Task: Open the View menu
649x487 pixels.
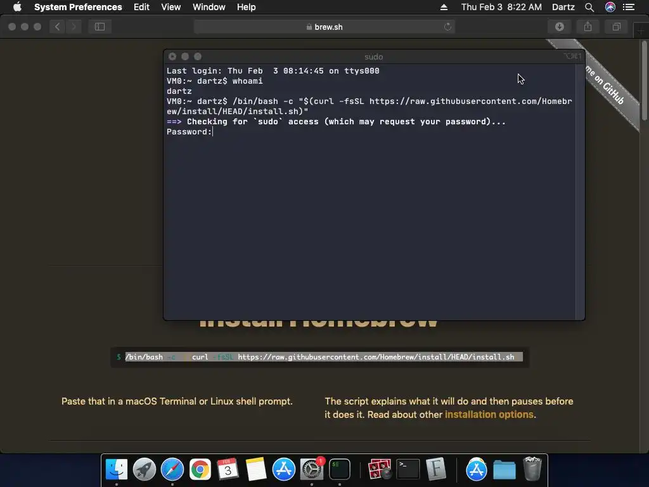Action: pos(171,7)
